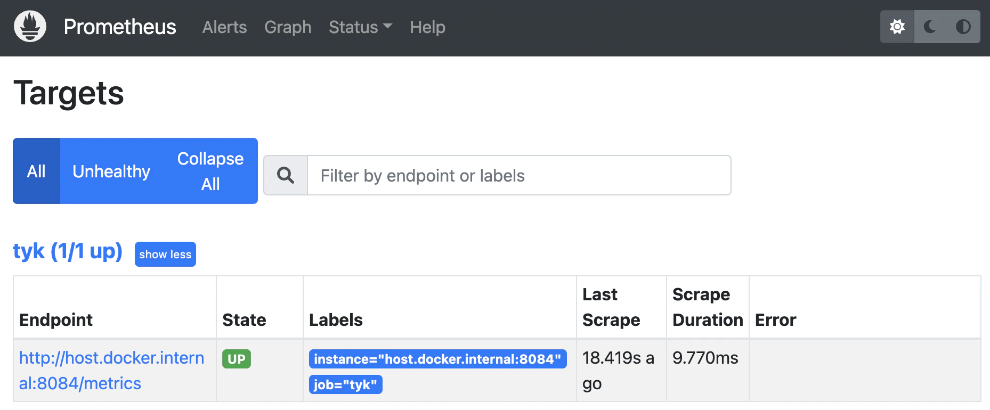Viewport: 990px width, 410px height.
Task: Select browser-preferred theme half-circle icon
Action: pos(963,27)
